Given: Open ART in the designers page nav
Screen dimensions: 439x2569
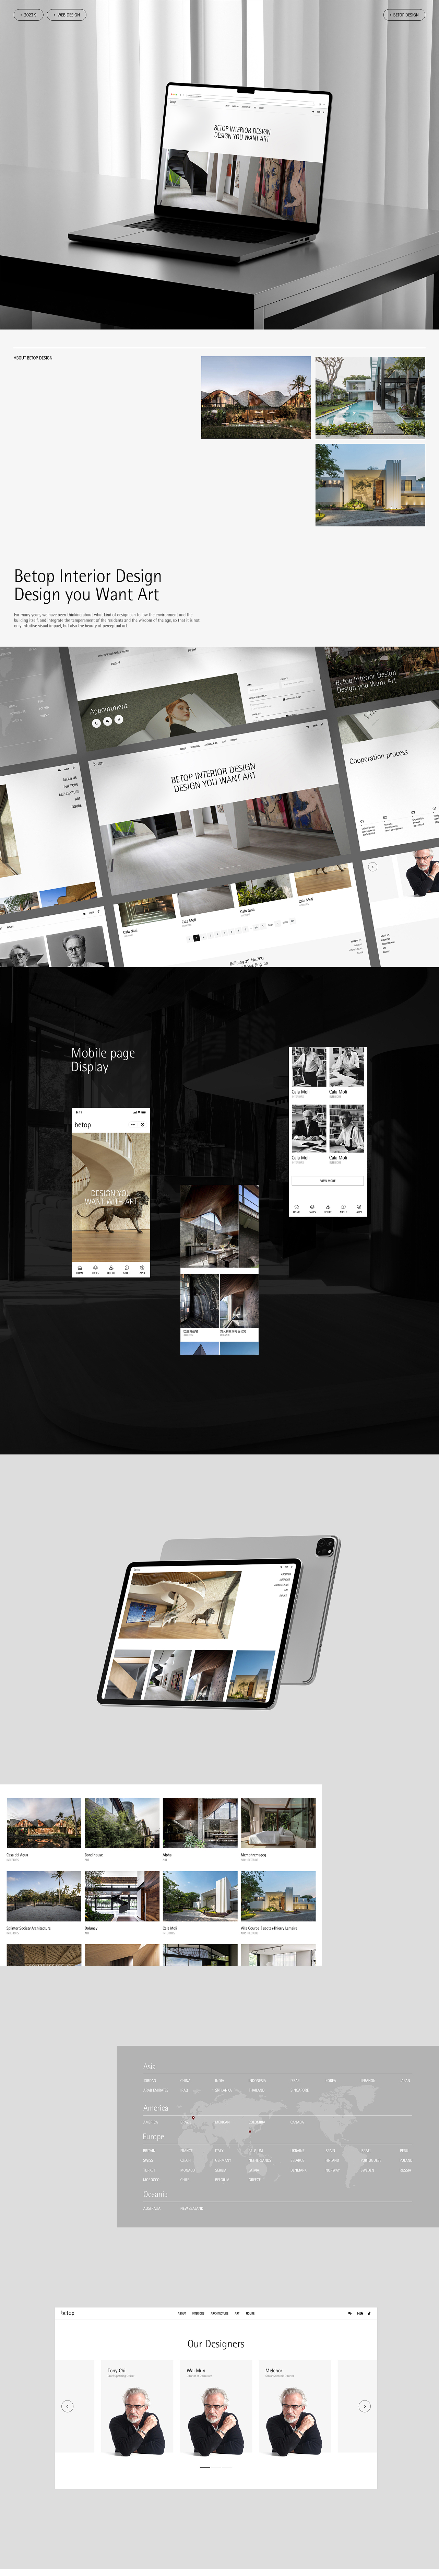Looking at the screenshot, I should click(x=237, y=2314).
